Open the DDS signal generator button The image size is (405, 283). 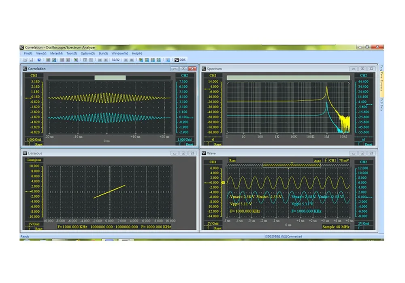click(x=180, y=60)
